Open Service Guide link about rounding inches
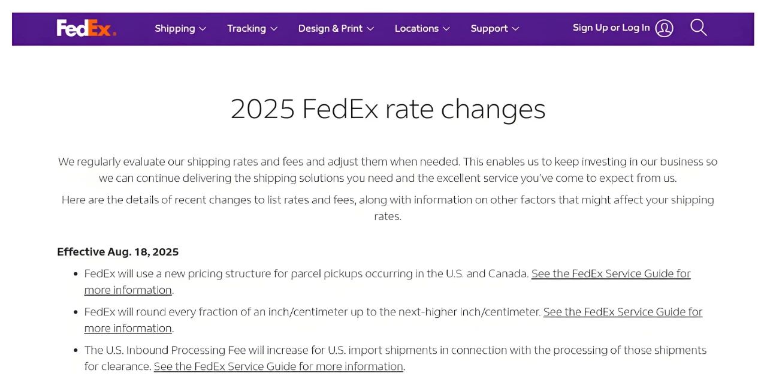This screenshot has width=767, height=382. (x=623, y=312)
